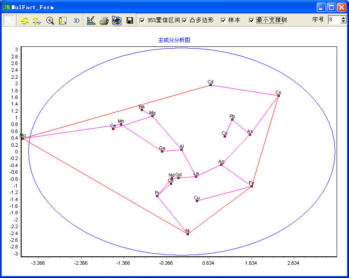Click the Mn sample point label
The image size is (349, 278).
121,121
